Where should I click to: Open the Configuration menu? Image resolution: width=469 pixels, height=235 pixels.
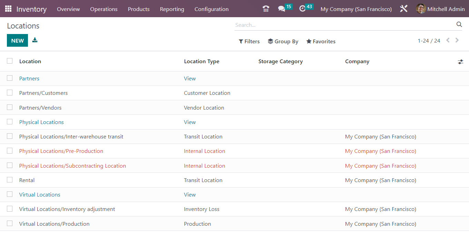pyautogui.click(x=211, y=9)
